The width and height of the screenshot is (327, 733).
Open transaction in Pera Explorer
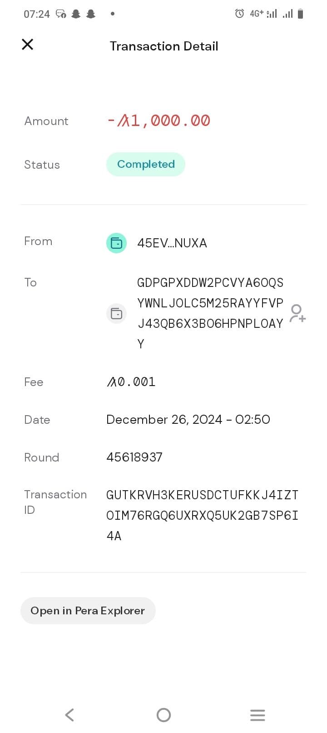click(88, 610)
